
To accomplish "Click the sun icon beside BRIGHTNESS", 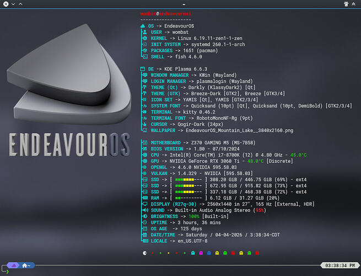I will (145, 216).
